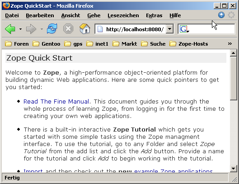Open the Extras menu
The width and height of the screenshot is (239, 184).
click(x=154, y=15)
